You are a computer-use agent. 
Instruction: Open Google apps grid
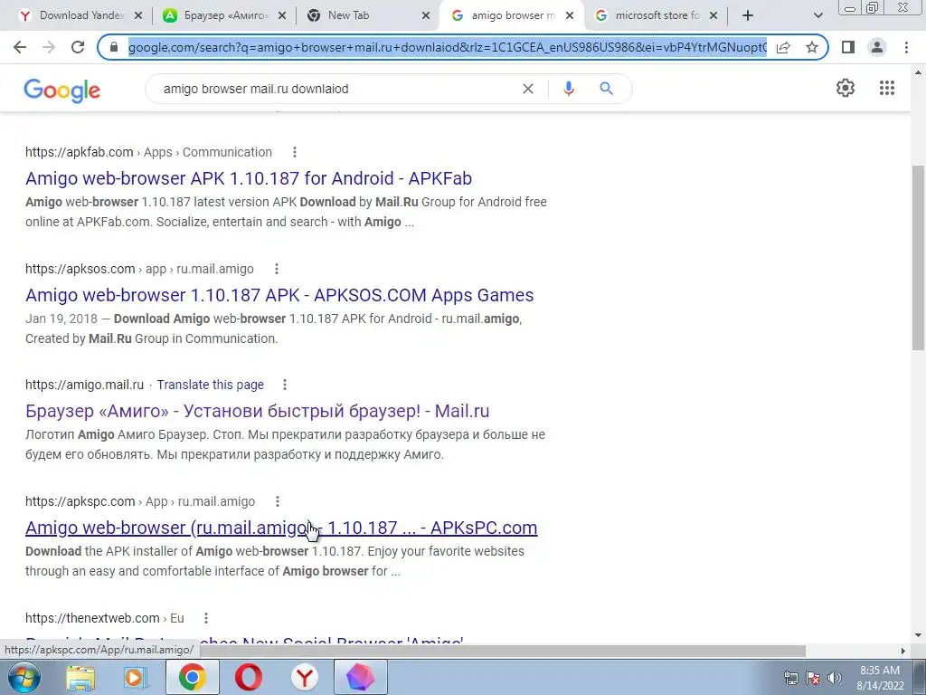pos(886,88)
